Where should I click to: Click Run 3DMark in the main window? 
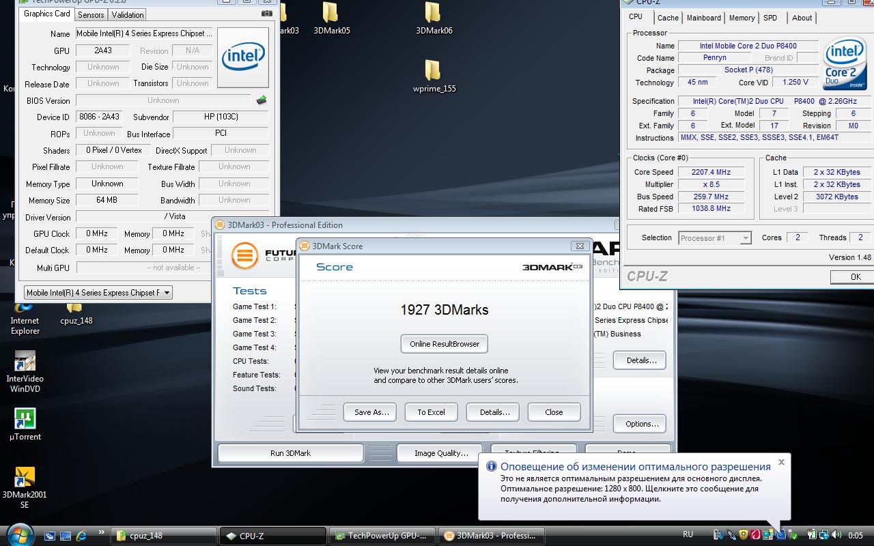pyautogui.click(x=290, y=453)
